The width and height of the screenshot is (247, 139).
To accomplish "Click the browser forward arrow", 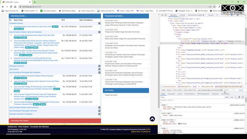I will (7, 7).
